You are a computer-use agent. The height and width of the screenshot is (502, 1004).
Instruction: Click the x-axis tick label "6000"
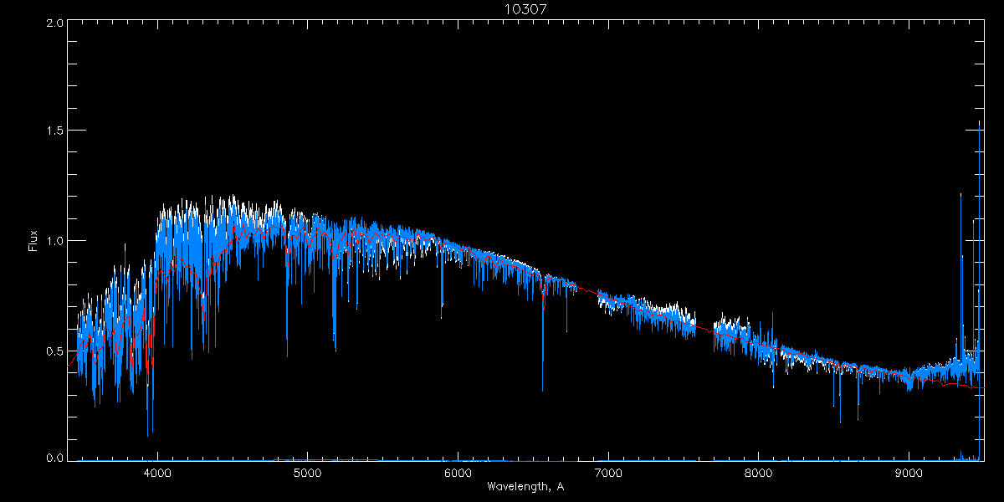458,473
